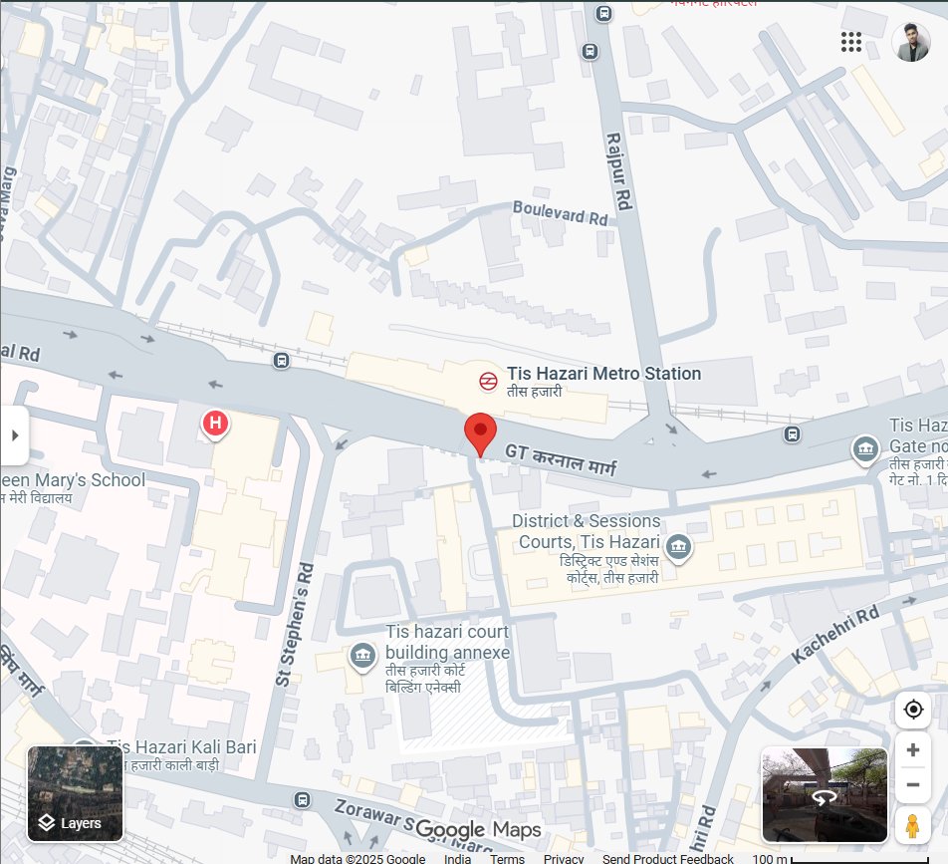Select bus stop icon east of Rajpur Rd junction
The image size is (948, 864).
pos(792,433)
